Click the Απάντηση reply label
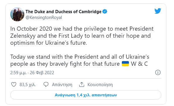This screenshot has height=106, width=174. (x=62, y=85)
